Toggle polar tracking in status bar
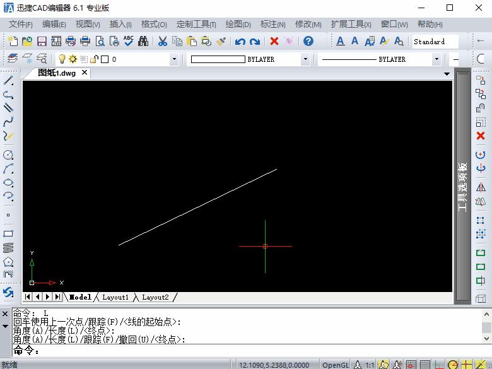This screenshot has height=369, width=492. (x=453, y=365)
